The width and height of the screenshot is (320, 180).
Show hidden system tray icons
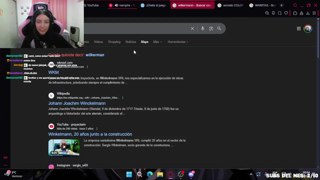tap(251, 174)
